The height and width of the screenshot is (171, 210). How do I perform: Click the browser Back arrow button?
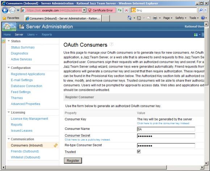click(5, 10)
